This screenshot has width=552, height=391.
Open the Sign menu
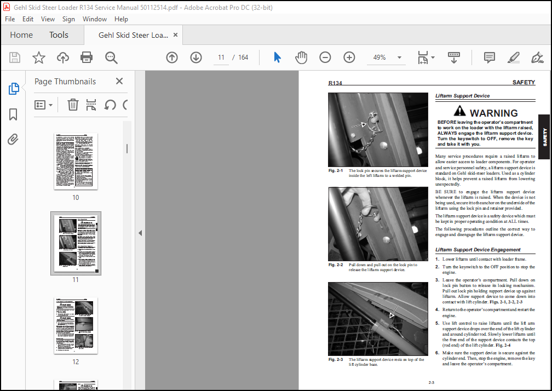(68, 19)
